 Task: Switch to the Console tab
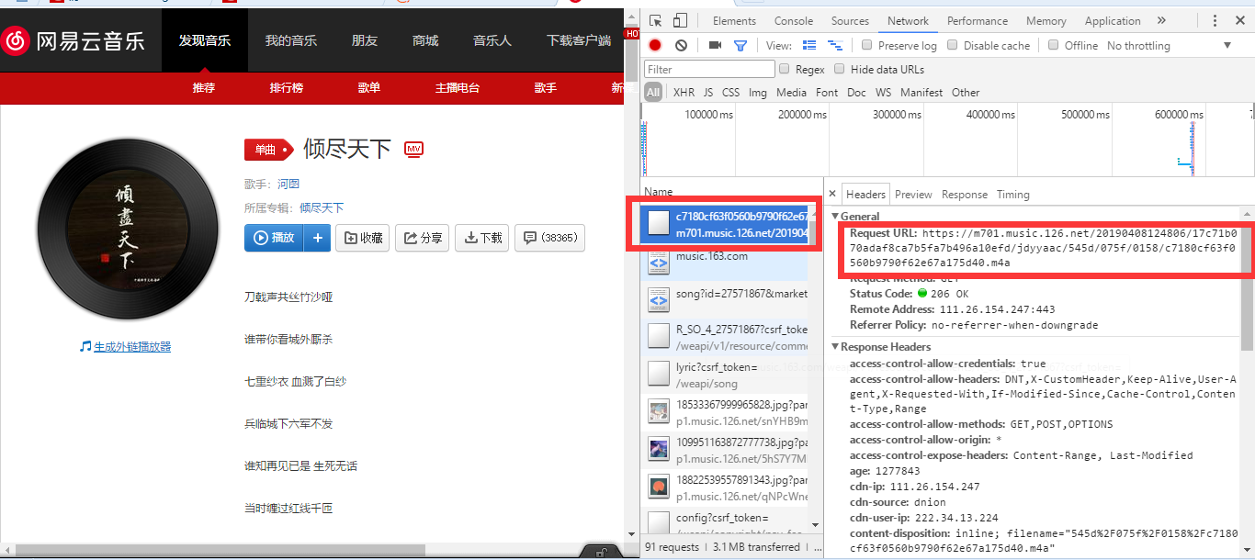(794, 21)
